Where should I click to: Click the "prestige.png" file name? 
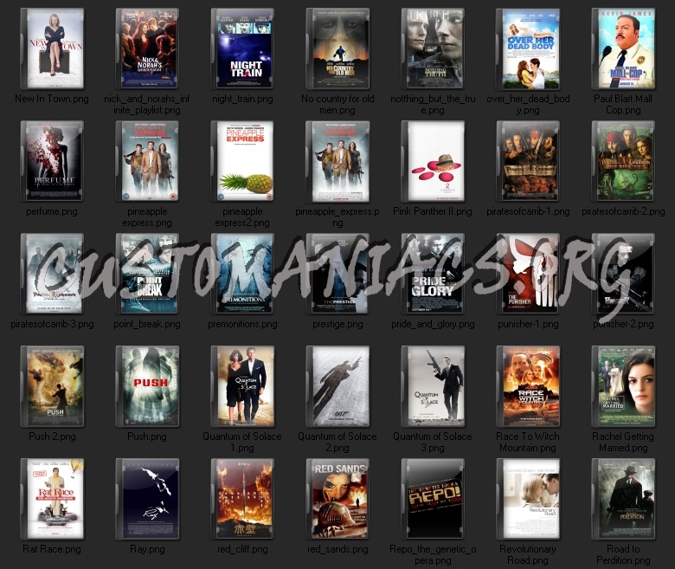337,324
